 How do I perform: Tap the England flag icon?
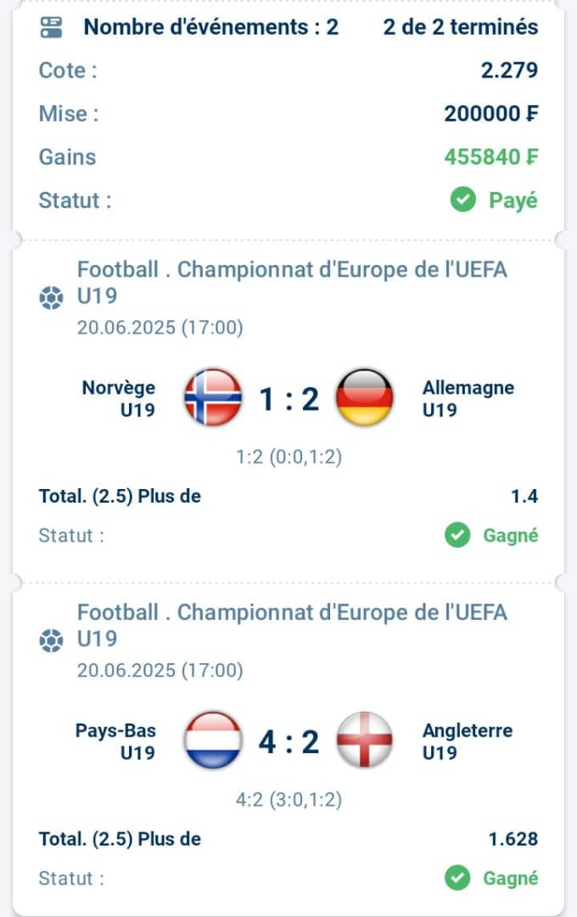tap(364, 740)
